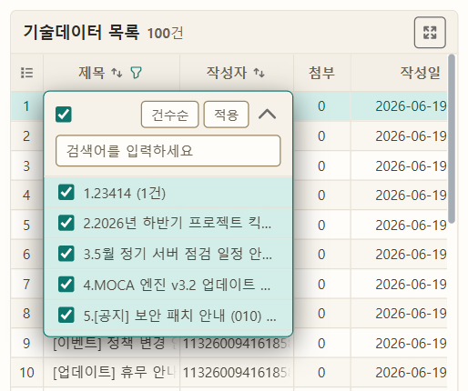
Task: Select row number 10
Action: (26, 373)
